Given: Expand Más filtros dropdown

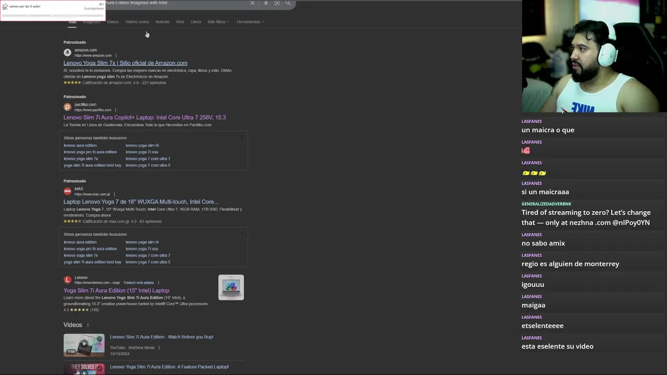Looking at the screenshot, I should 218,22.
